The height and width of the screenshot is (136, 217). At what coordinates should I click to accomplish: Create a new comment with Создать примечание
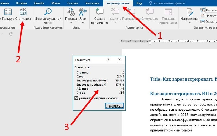[x=100, y=16]
